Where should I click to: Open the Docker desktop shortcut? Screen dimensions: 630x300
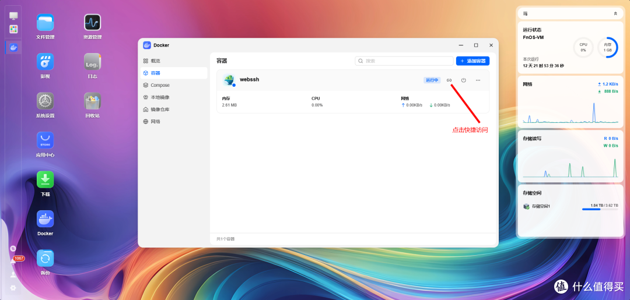pos(45,219)
